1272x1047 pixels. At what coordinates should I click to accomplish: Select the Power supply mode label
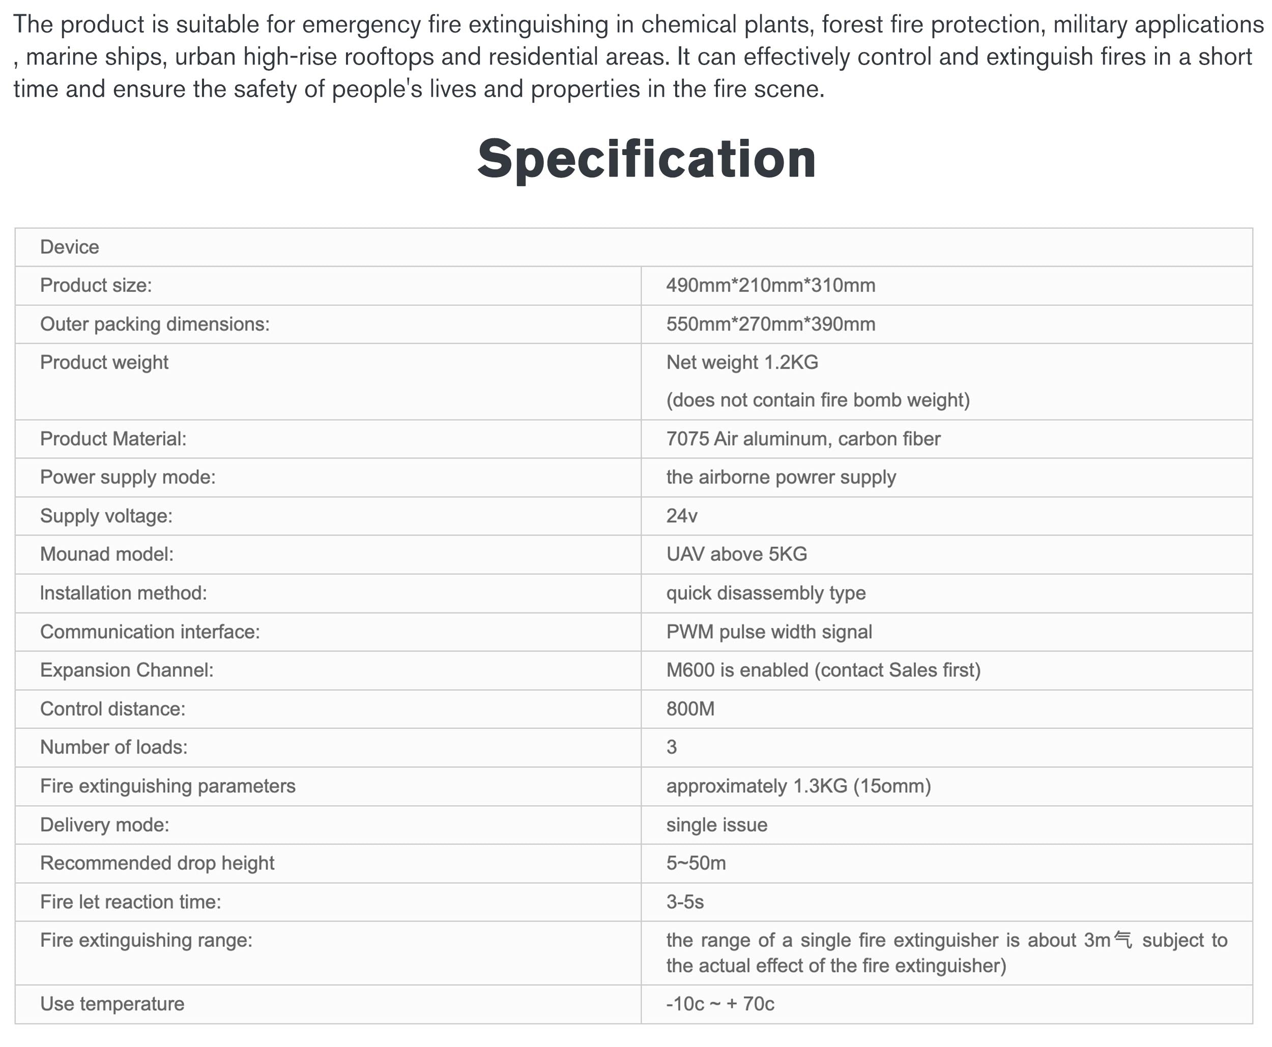point(127,477)
